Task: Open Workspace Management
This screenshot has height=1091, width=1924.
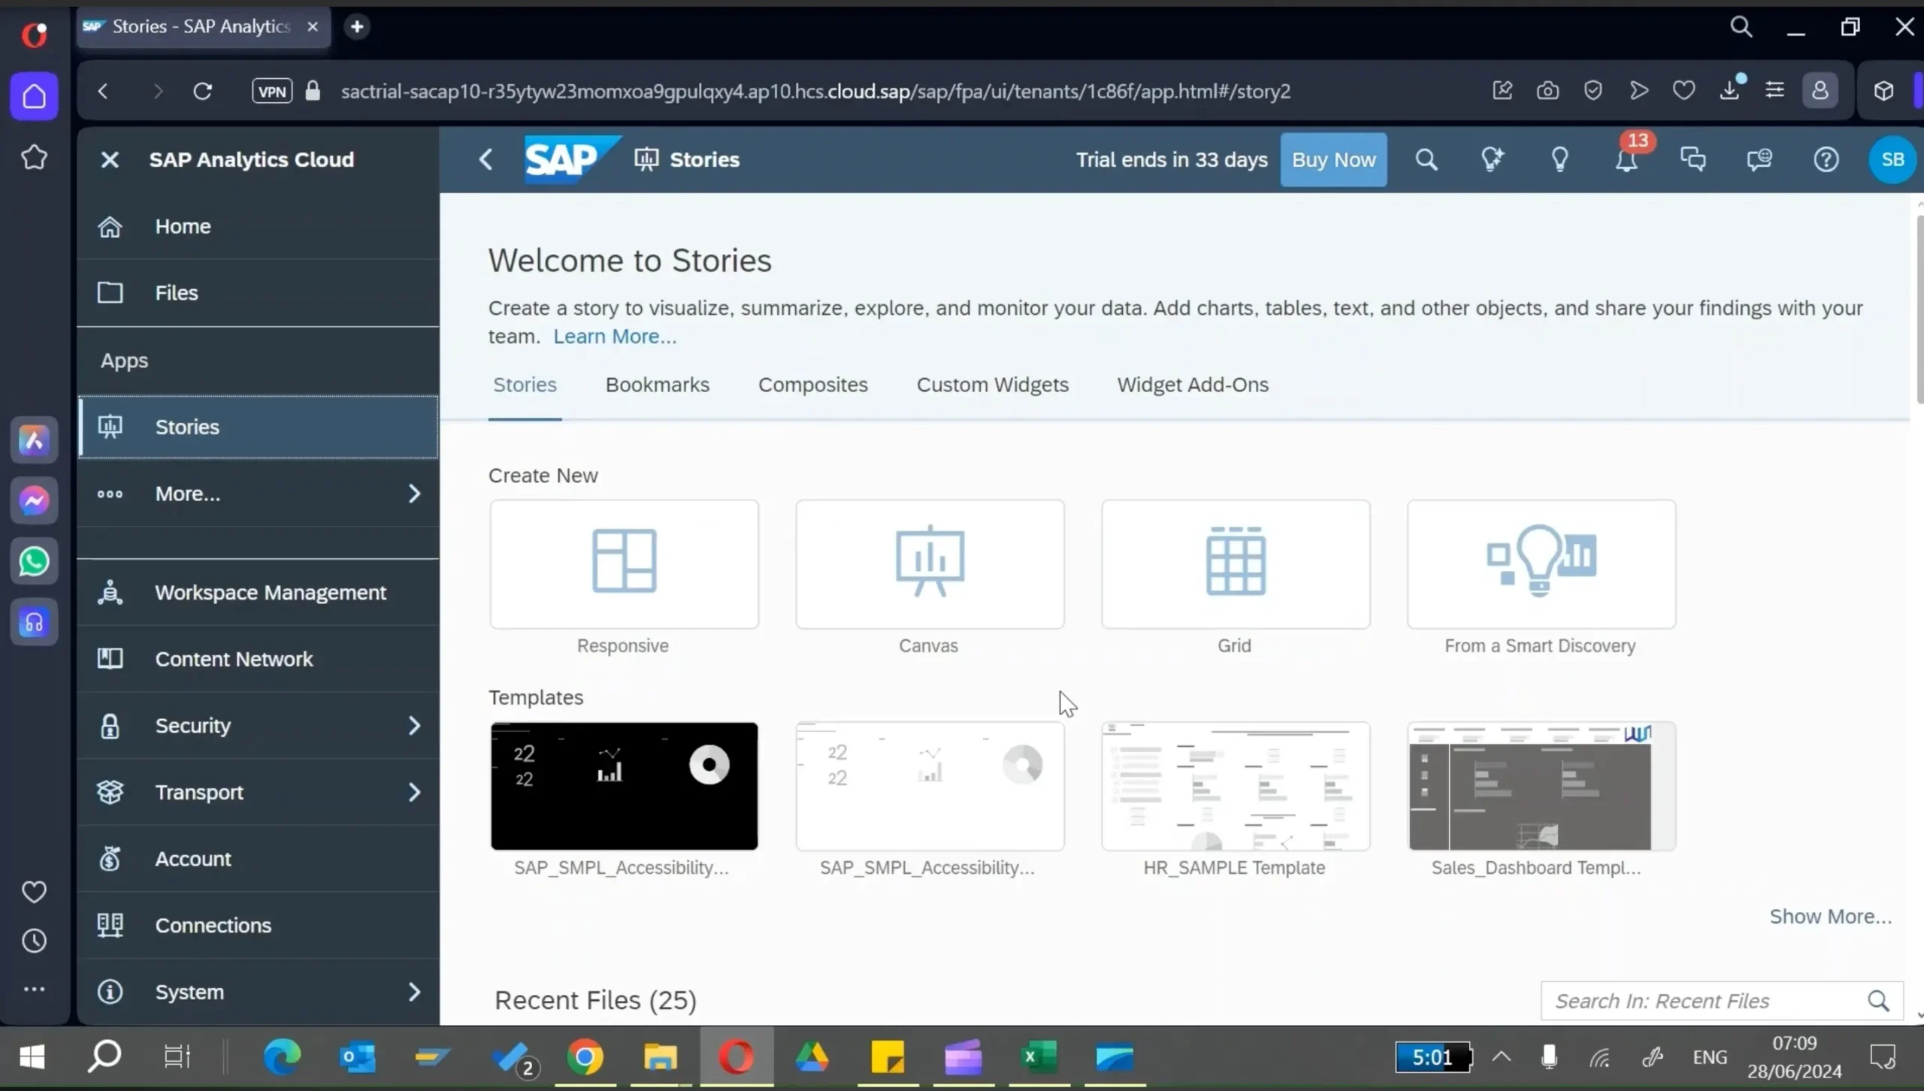Action: click(x=258, y=593)
